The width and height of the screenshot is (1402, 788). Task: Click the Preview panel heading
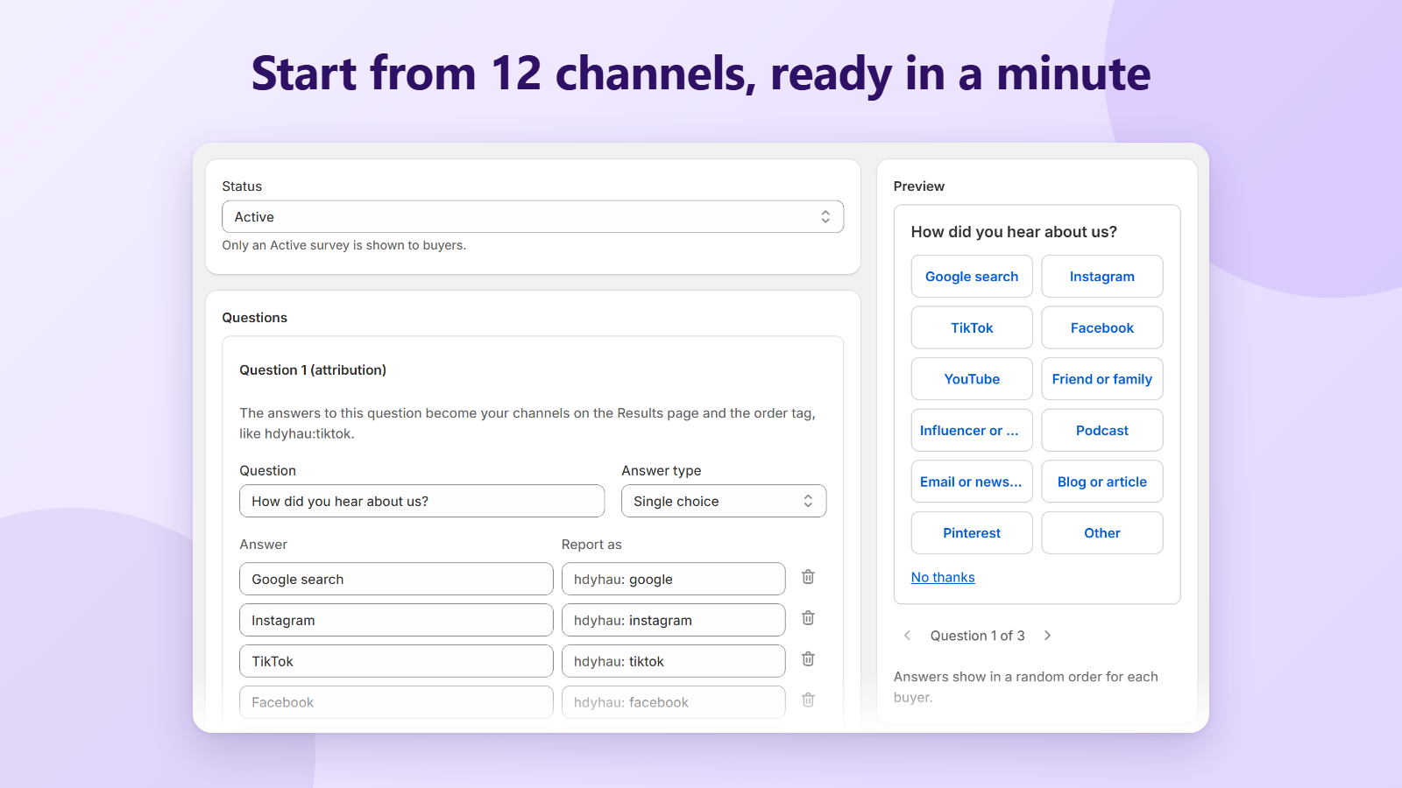[919, 186]
